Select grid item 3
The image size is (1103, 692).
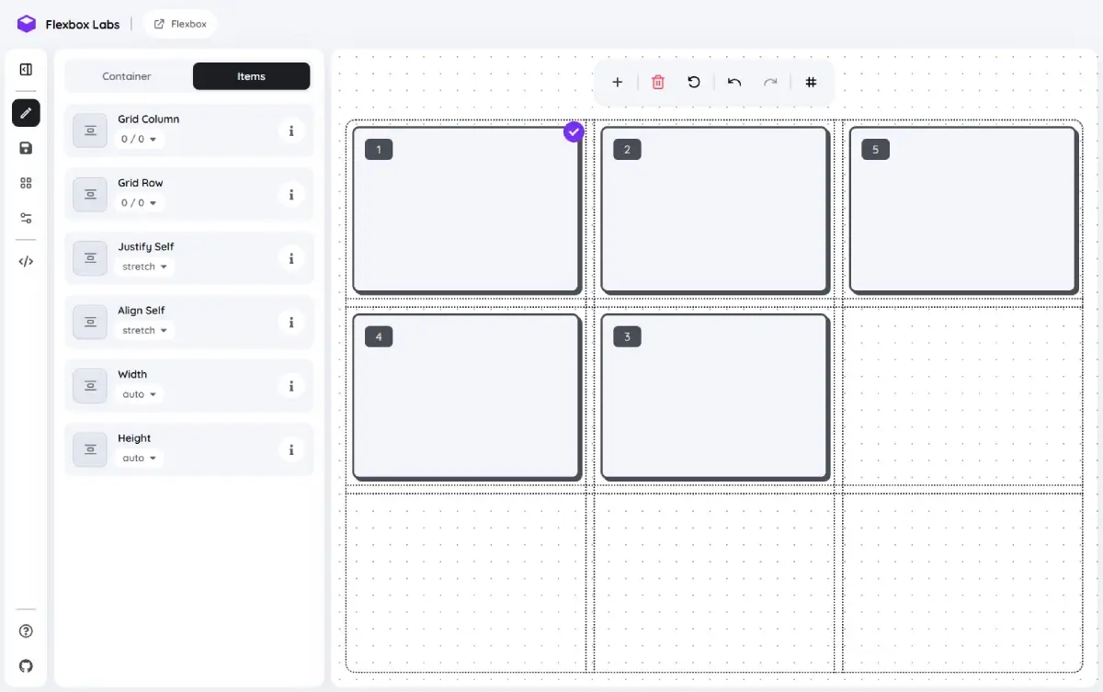pyautogui.click(x=715, y=397)
